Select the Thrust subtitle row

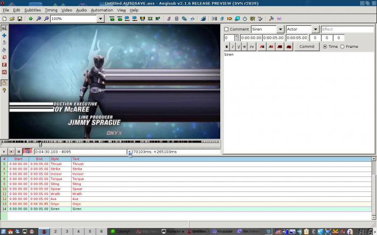click(186, 164)
